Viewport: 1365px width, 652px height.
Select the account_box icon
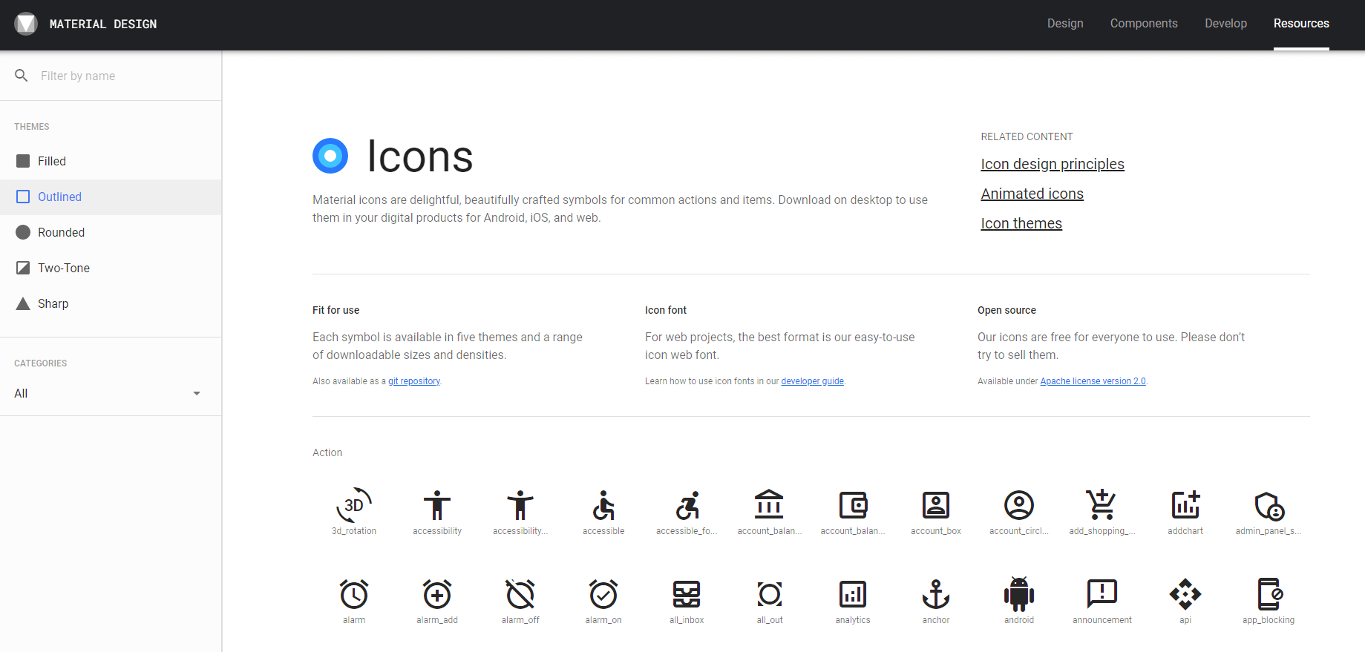(x=936, y=505)
